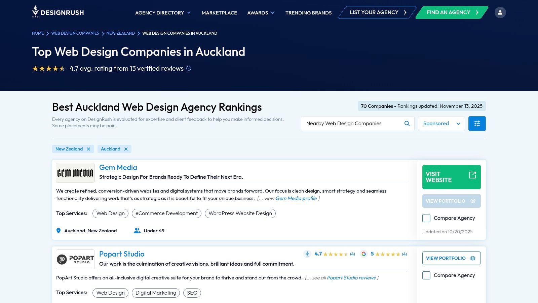538x303 pixels.
Task: Click the search magnifying glass icon
Action: point(407,123)
